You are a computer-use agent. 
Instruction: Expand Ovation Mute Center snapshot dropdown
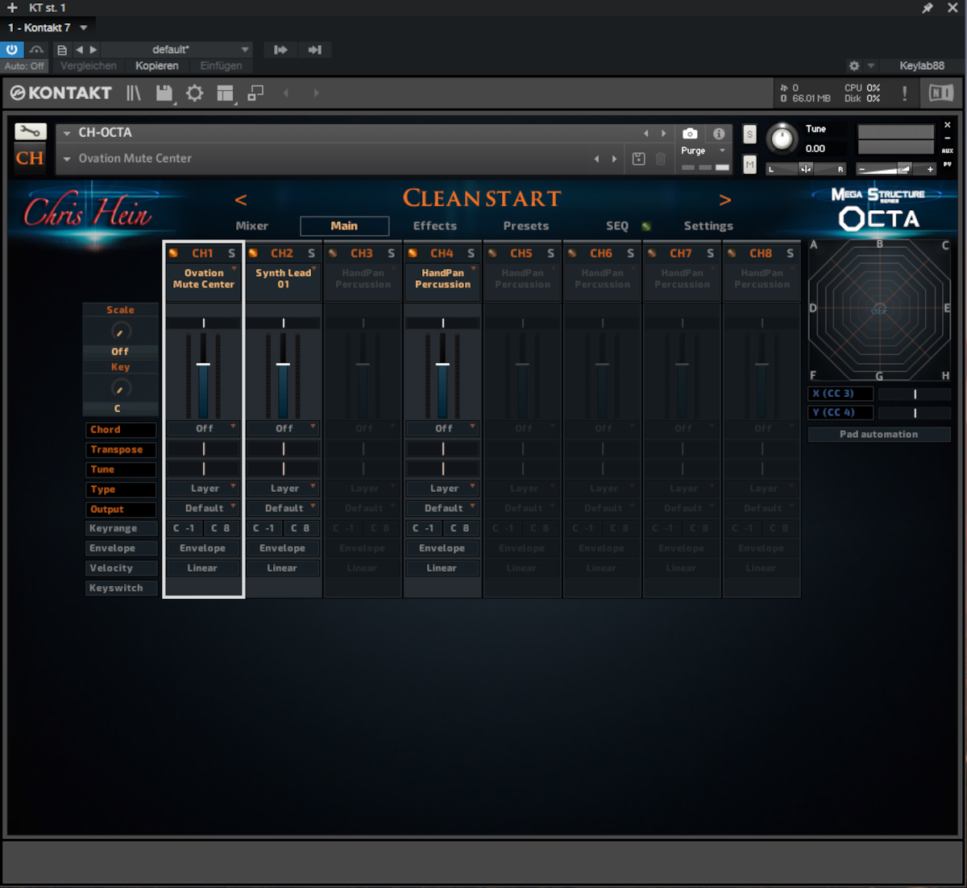click(x=67, y=159)
